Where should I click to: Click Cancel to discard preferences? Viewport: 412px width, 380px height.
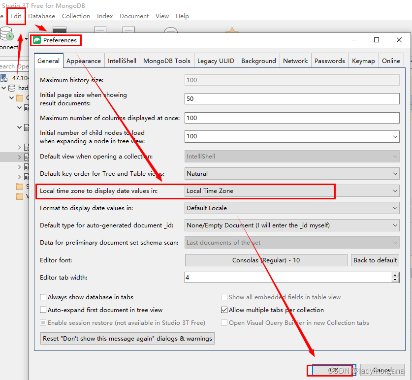(x=382, y=370)
